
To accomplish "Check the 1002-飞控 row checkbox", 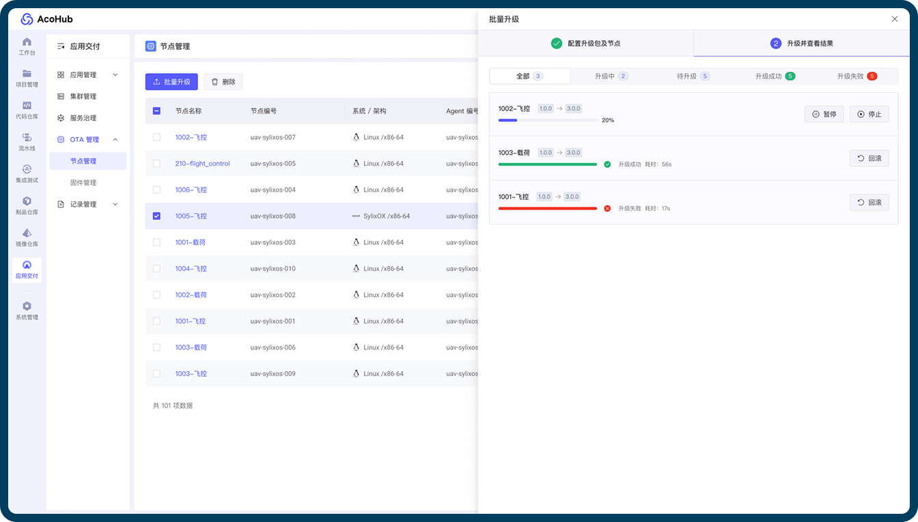I will [x=156, y=137].
